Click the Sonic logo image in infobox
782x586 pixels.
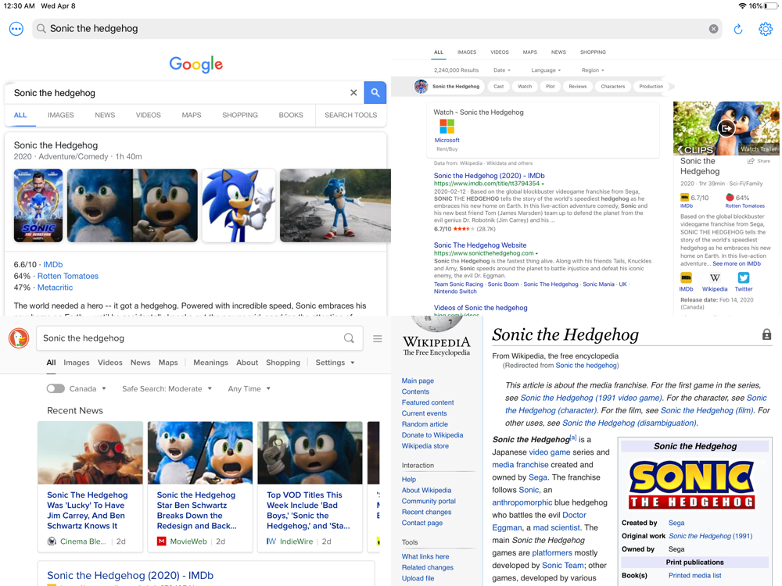point(692,484)
